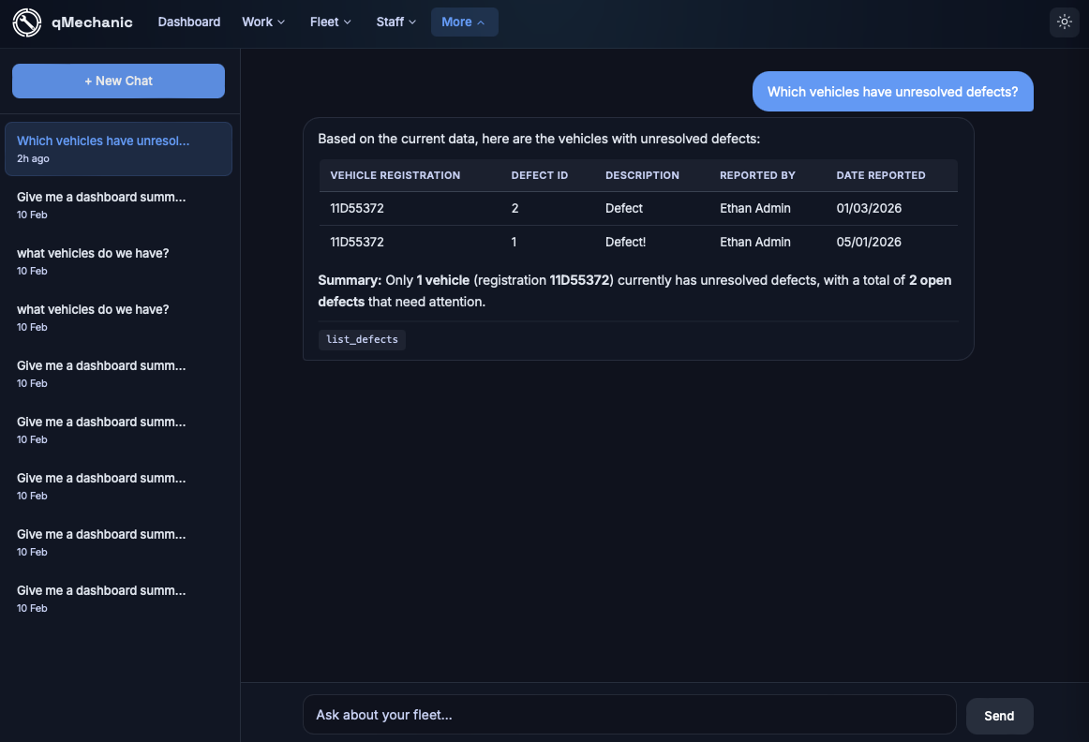Open the chat about unresolved vehicle defects
Screen dimensions: 1089x742
click(118, 148)
